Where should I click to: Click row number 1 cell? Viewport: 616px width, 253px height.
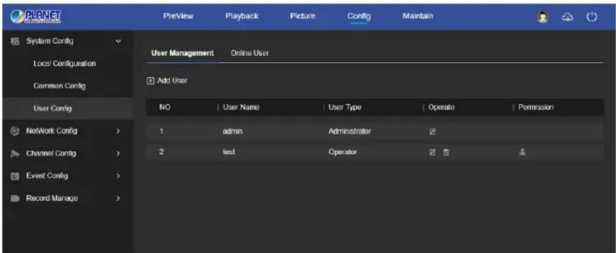pos(162,132)
